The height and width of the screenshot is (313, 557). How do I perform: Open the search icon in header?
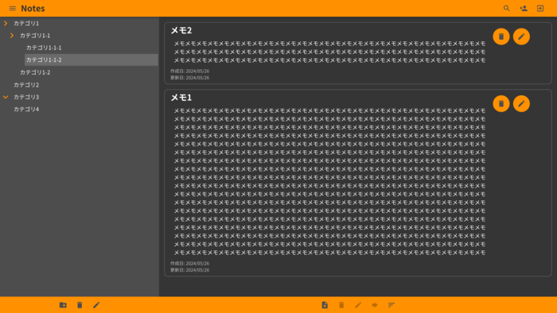(x=507, y=8)
